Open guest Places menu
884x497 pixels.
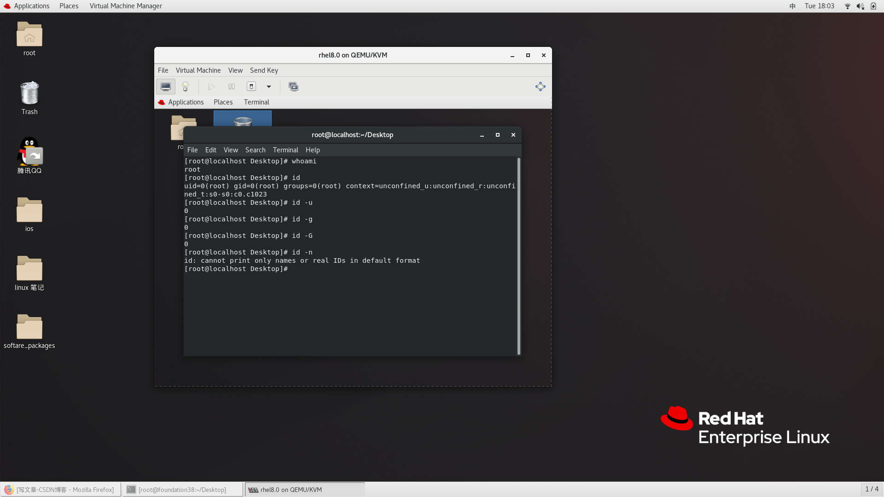pos(223,102)
